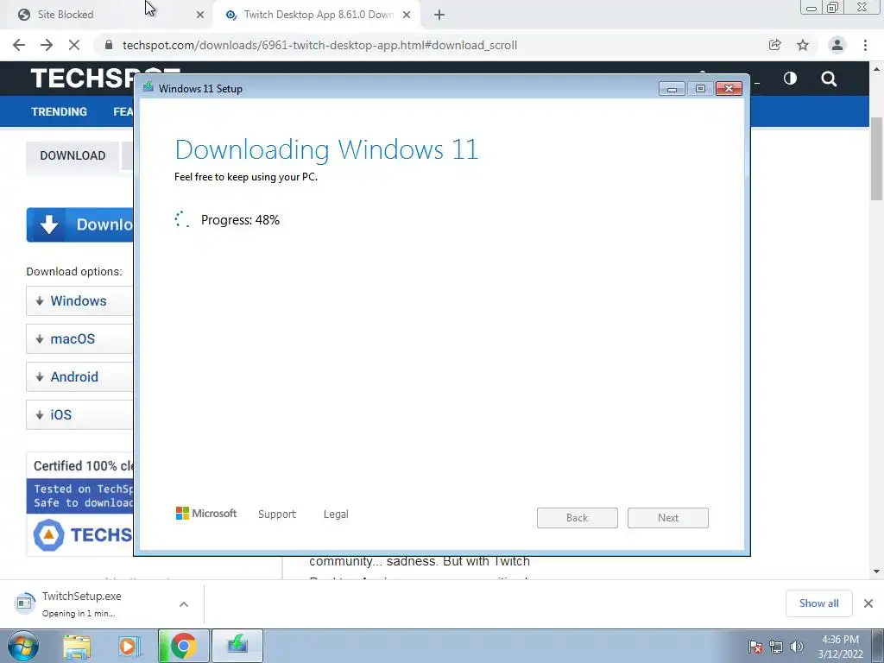
Task: Close the downloads bar
Action: pos(868,603)
